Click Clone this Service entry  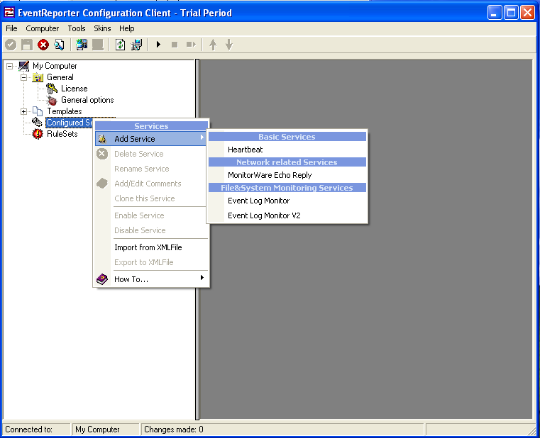pyautogui.click(x=151, y=198)
